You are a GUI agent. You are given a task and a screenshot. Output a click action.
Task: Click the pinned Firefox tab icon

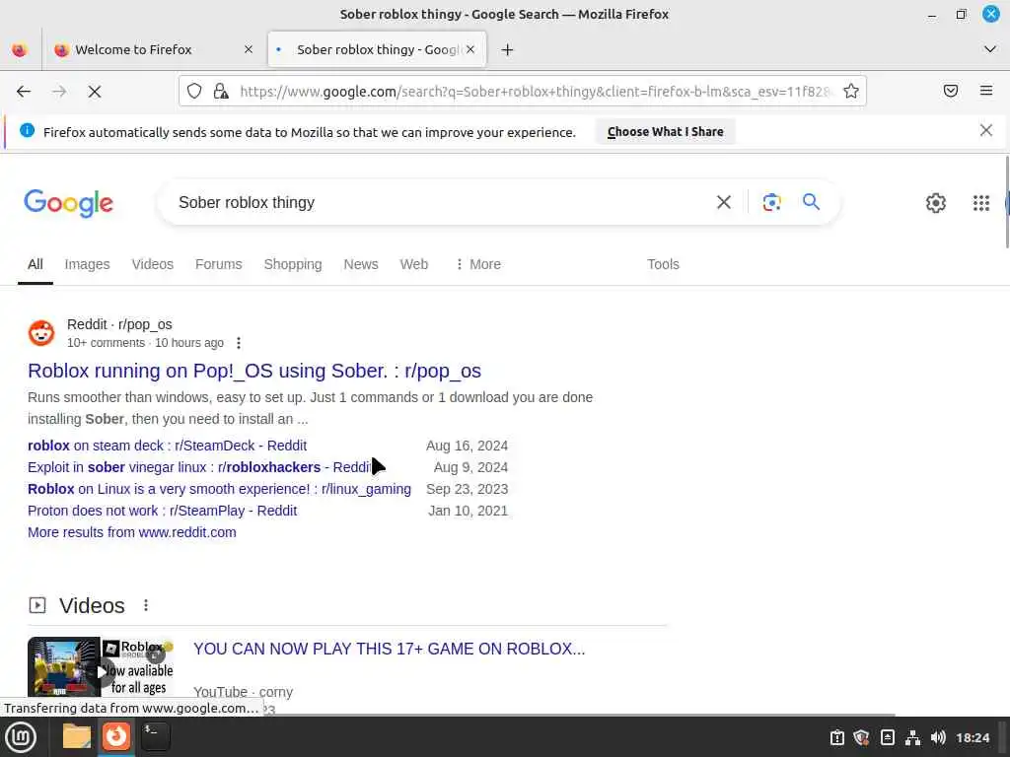[x=20, y=49]
